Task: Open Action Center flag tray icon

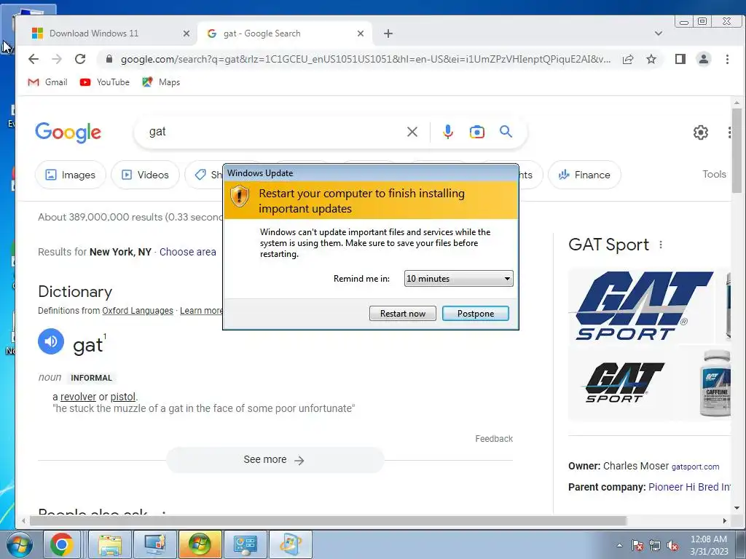Action: click(x=637, y=546)
